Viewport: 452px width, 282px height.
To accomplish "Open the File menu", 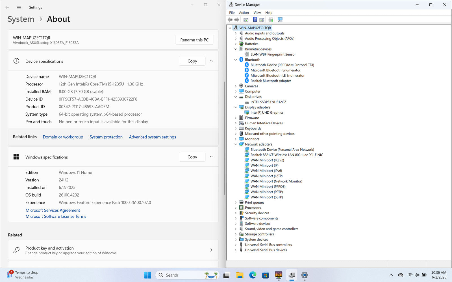I will pos(232,13).
